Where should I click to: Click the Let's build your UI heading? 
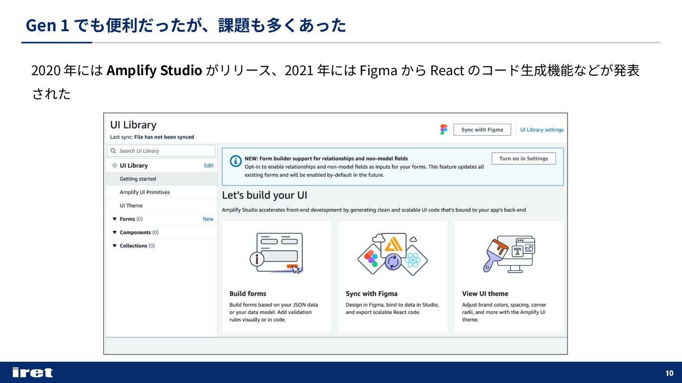265,195
